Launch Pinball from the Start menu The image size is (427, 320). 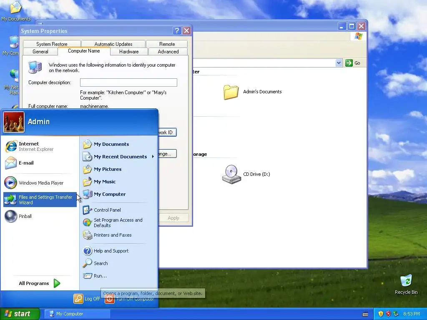click(40, 216)
